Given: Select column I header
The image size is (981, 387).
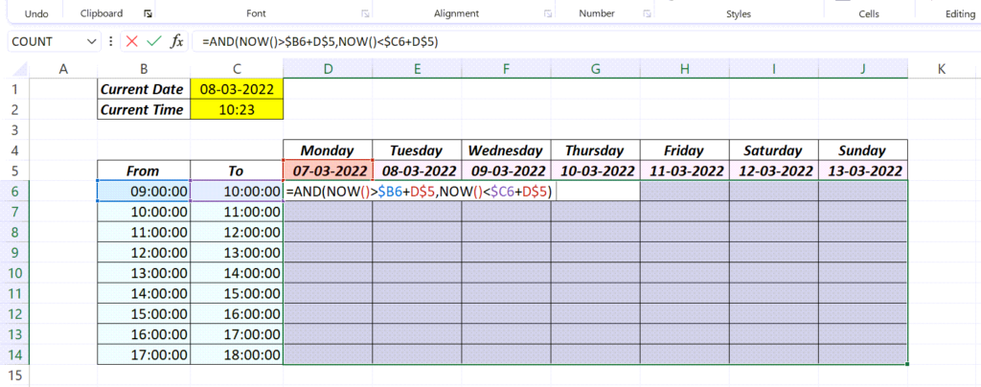Looking at the screenshot, I should [774, 69].
